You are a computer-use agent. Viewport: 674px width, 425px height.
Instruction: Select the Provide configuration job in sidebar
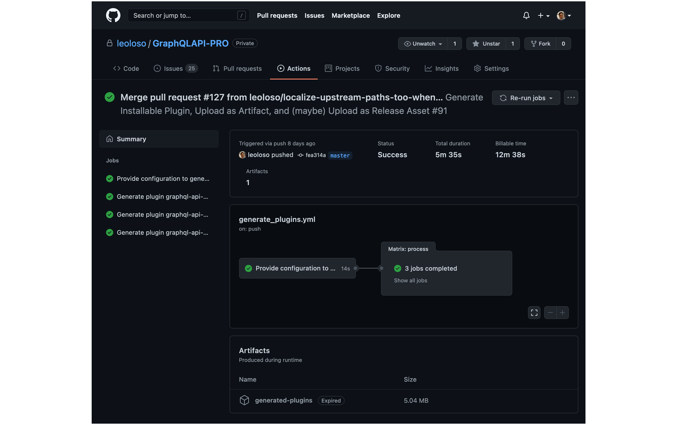163,178
